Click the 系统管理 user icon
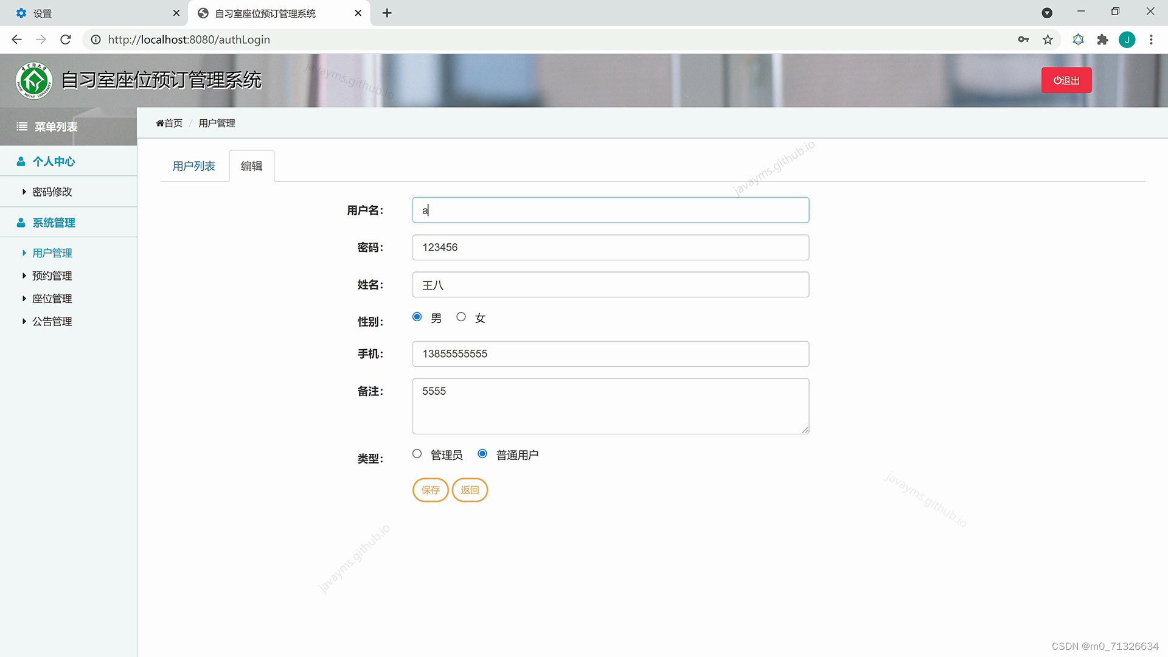1168x657 pixels. coord(21,223)
